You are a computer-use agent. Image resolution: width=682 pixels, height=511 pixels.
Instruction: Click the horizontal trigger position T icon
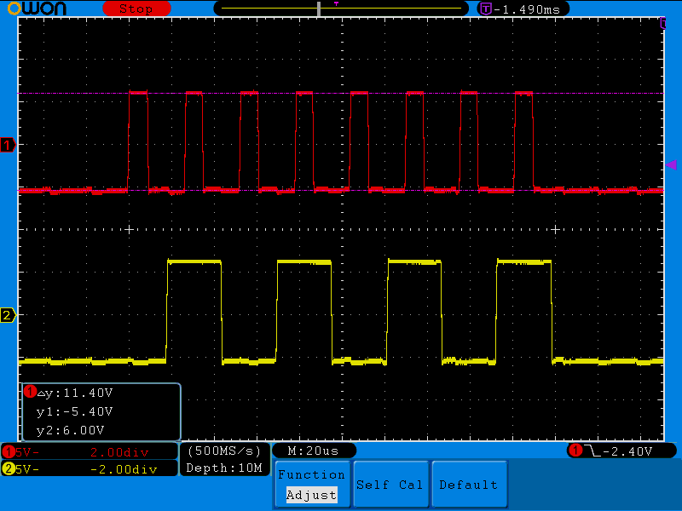click(x=486, y=9)
